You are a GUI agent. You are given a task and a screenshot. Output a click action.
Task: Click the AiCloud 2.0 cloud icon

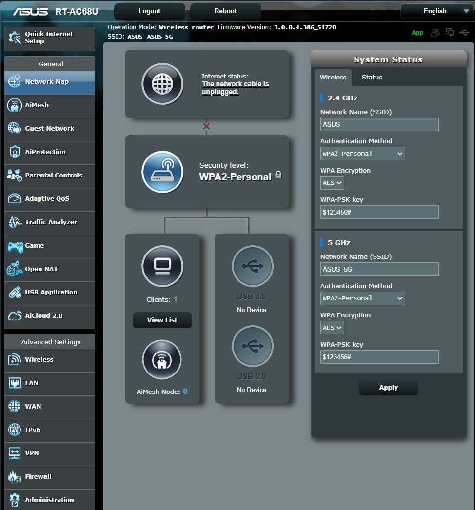(15, 316)
